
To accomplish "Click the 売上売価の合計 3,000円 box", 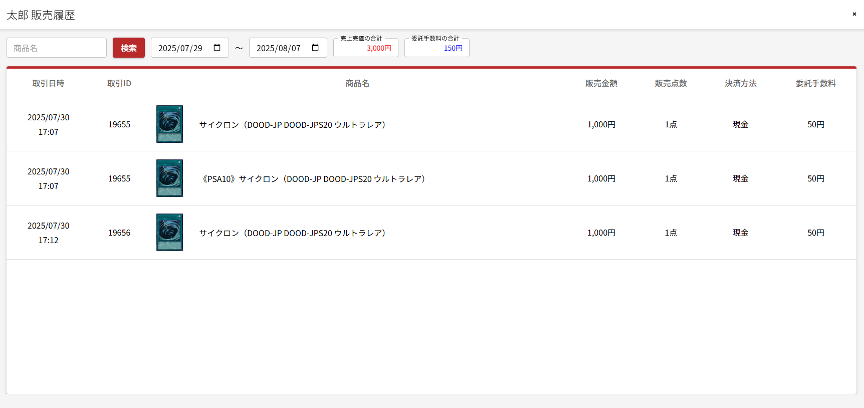I will (x=366, y=48).
